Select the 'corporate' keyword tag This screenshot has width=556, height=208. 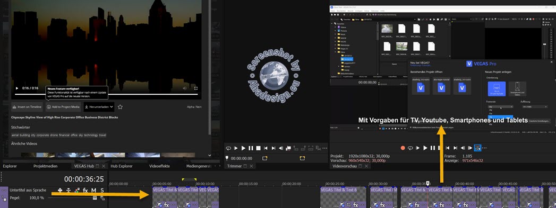point(43,135)
